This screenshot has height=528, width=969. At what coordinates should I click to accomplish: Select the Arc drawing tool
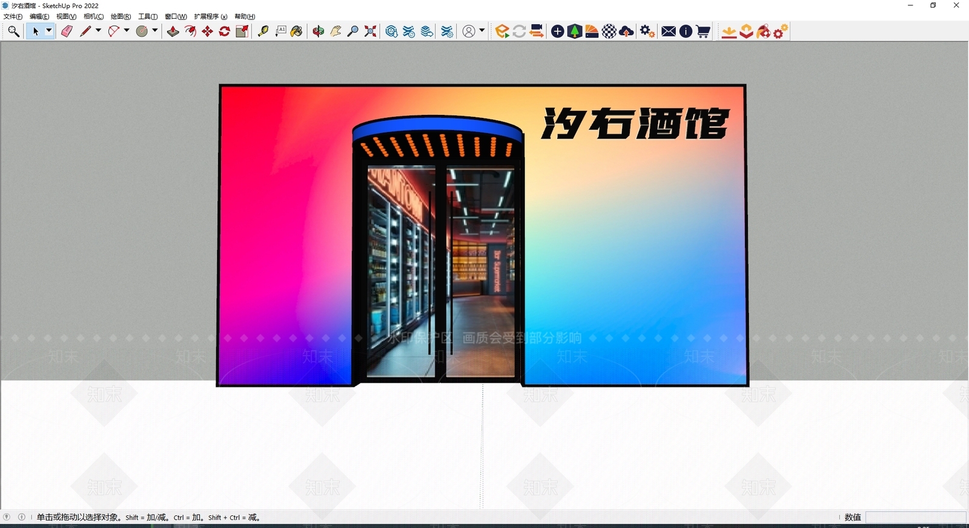pos(113,31)
